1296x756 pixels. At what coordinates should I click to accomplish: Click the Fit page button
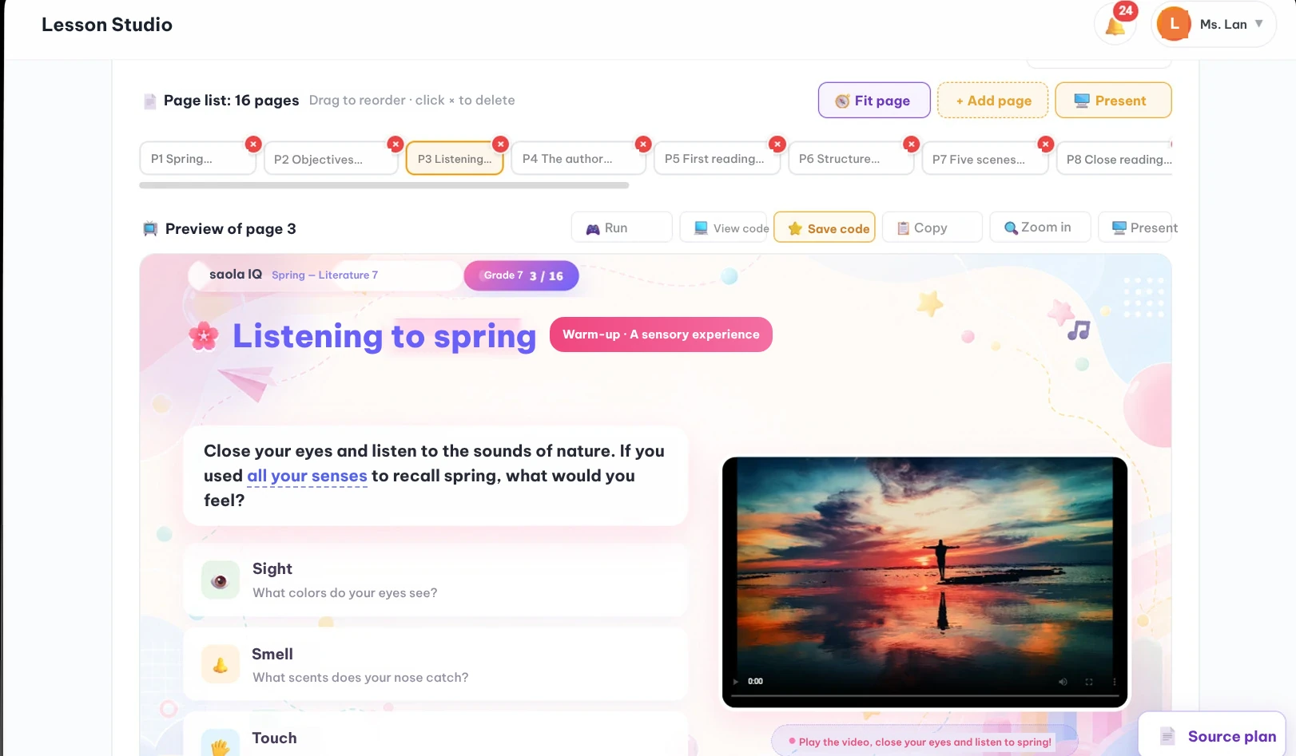coord(874,101)
